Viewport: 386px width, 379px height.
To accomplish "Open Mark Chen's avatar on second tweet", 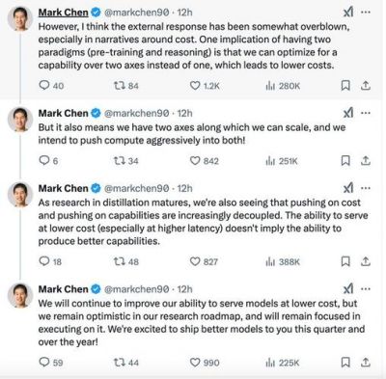I will [20, 120].
